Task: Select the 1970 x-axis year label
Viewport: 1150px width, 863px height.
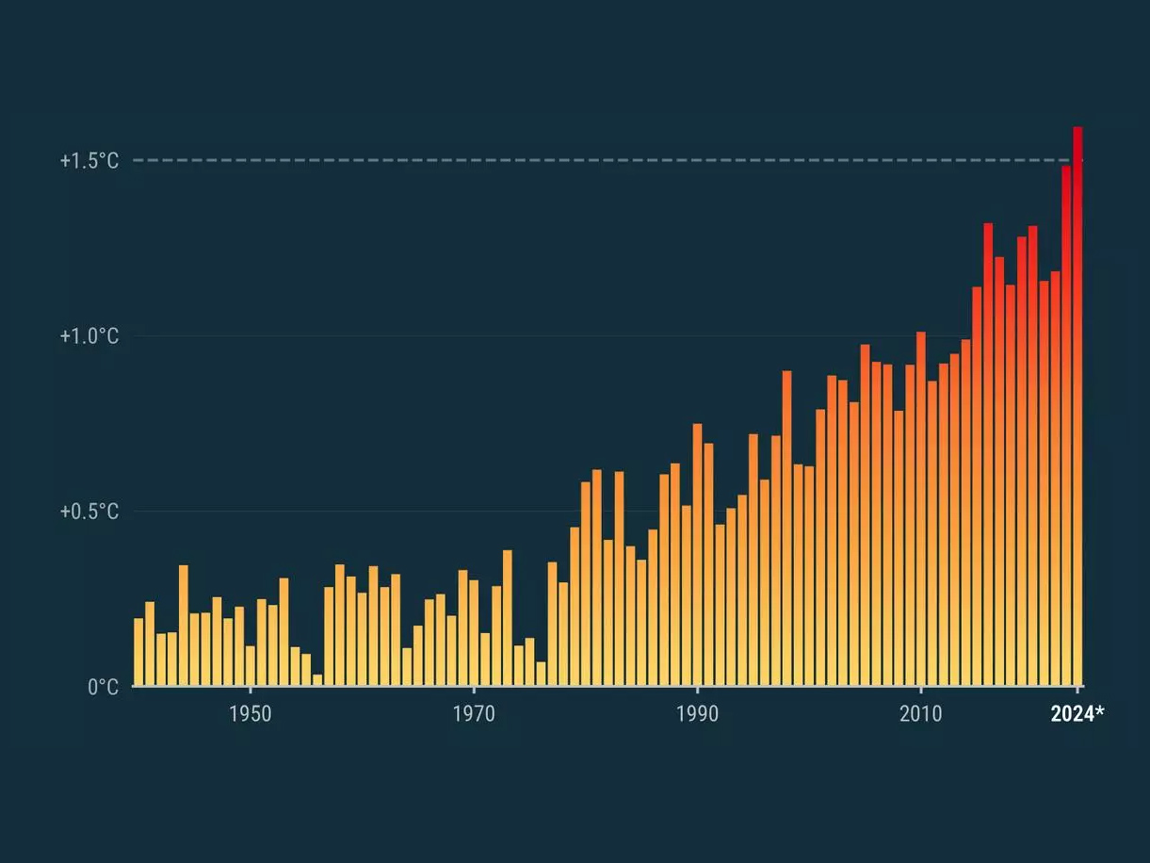Action: [474, 714]
